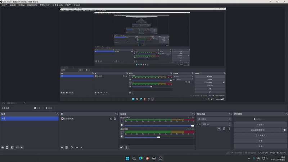Open the 配置文件(P) menu

click(x=45, y=5)
